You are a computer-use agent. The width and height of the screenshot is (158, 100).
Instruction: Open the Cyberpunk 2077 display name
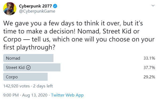[35, 6]
